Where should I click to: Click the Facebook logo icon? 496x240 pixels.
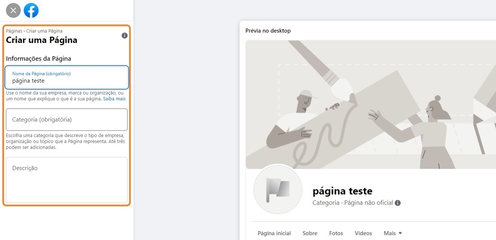pos(31,10)
